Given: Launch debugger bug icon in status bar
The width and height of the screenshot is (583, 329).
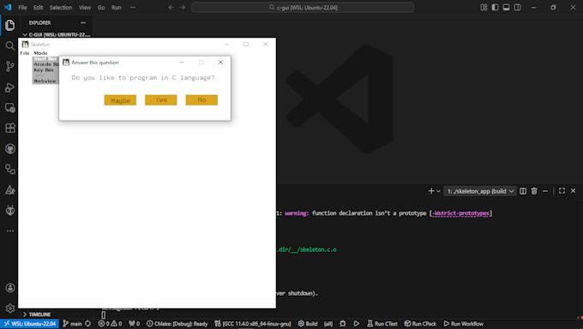Looking at the screenshot, I should coord(343,324).
